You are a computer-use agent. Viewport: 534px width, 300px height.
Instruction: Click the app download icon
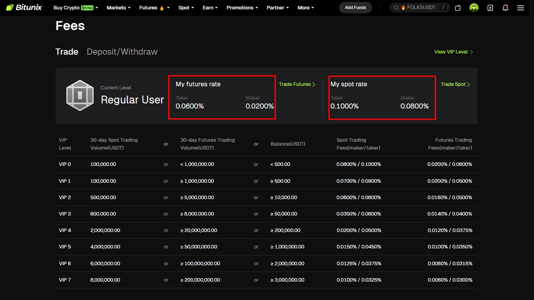coord(490,8)
